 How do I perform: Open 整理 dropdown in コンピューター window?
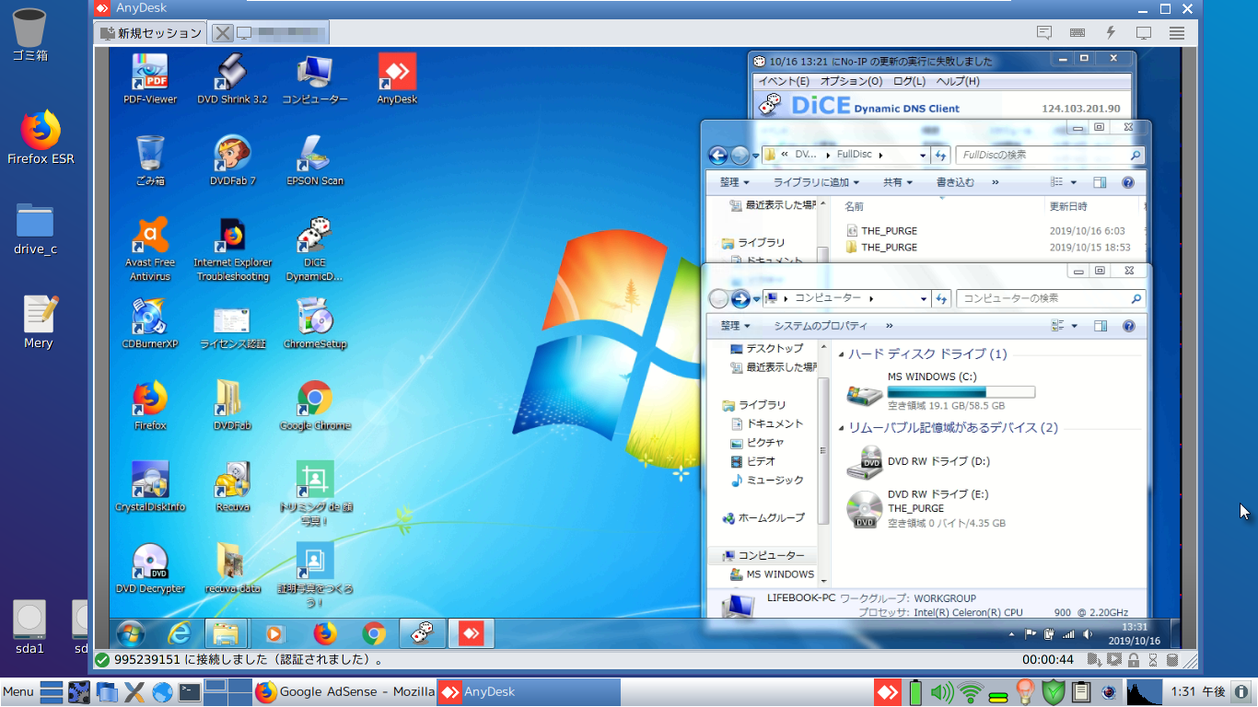pyautogui.click(x=735, y=326)
